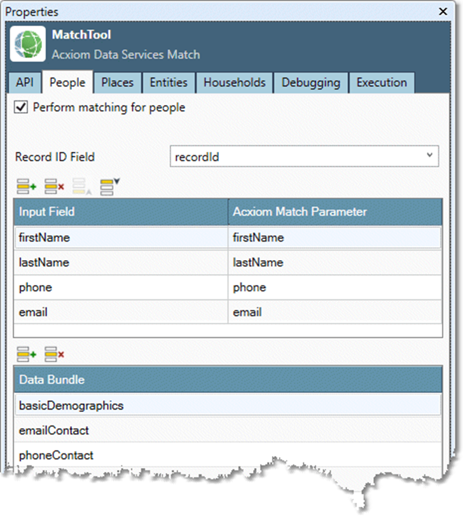The width and height of the screenshot is (463, 517).
Task: Select the emailContact data bundle row
Action: [227, 431]
